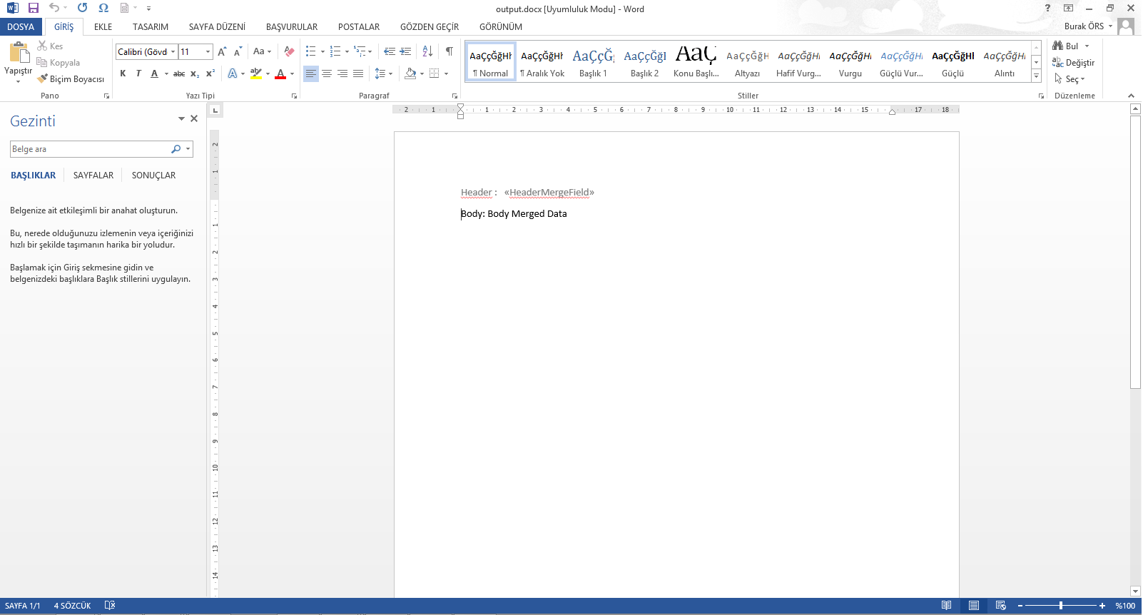The width and height of the screenshot is (1143, 615).
Task: Switch to the POSTALAR ribbon tab
Action: pyautogui.click(x=359, y=26)
